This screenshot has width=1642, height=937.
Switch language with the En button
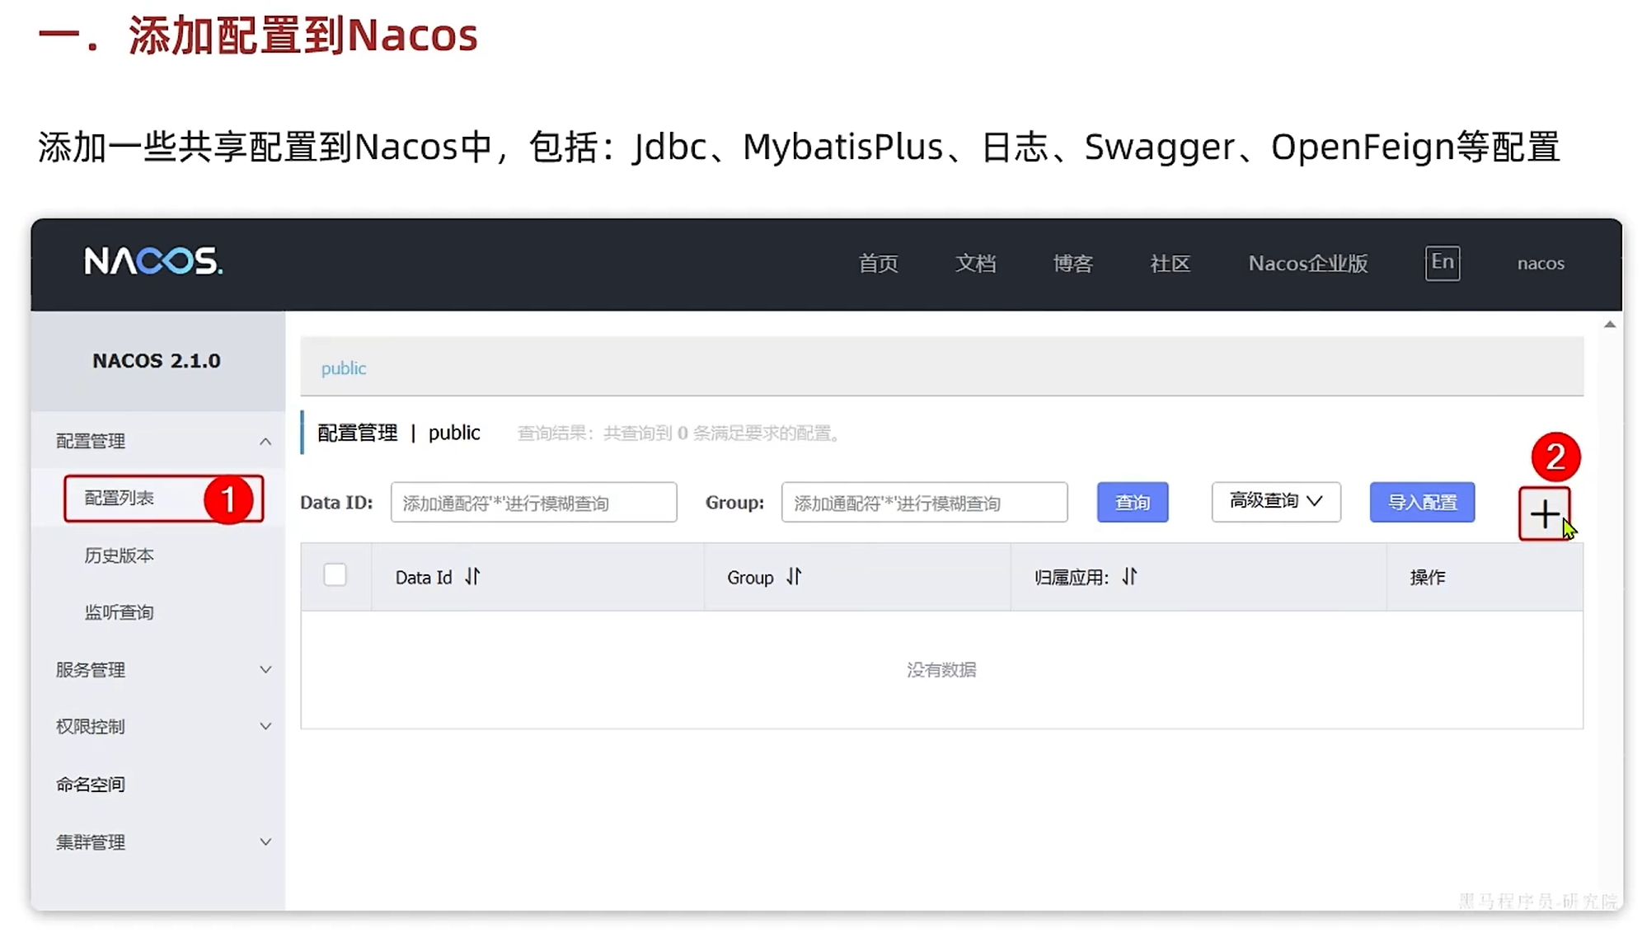(x=1443, y=263)
